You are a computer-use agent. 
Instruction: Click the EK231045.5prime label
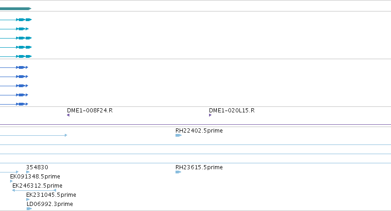click(x=51, y=195)
